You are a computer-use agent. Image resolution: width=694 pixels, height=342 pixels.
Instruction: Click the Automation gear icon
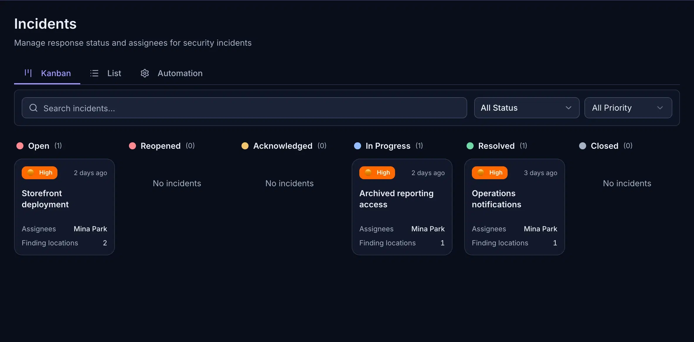click(145, 73)
